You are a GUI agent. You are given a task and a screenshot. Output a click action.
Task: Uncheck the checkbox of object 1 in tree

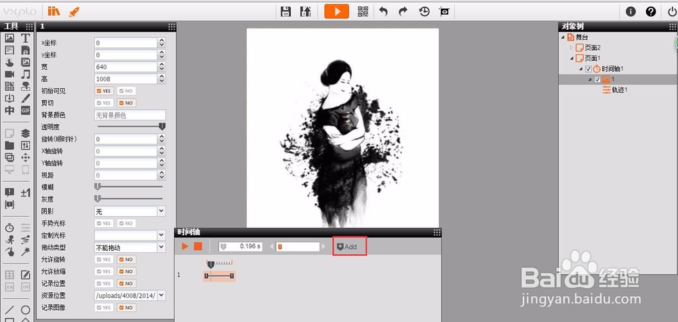pos(597,79)
